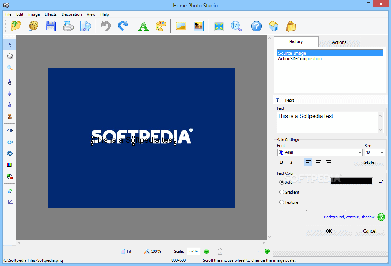Select the blur droplet tool

pos(10,93)
